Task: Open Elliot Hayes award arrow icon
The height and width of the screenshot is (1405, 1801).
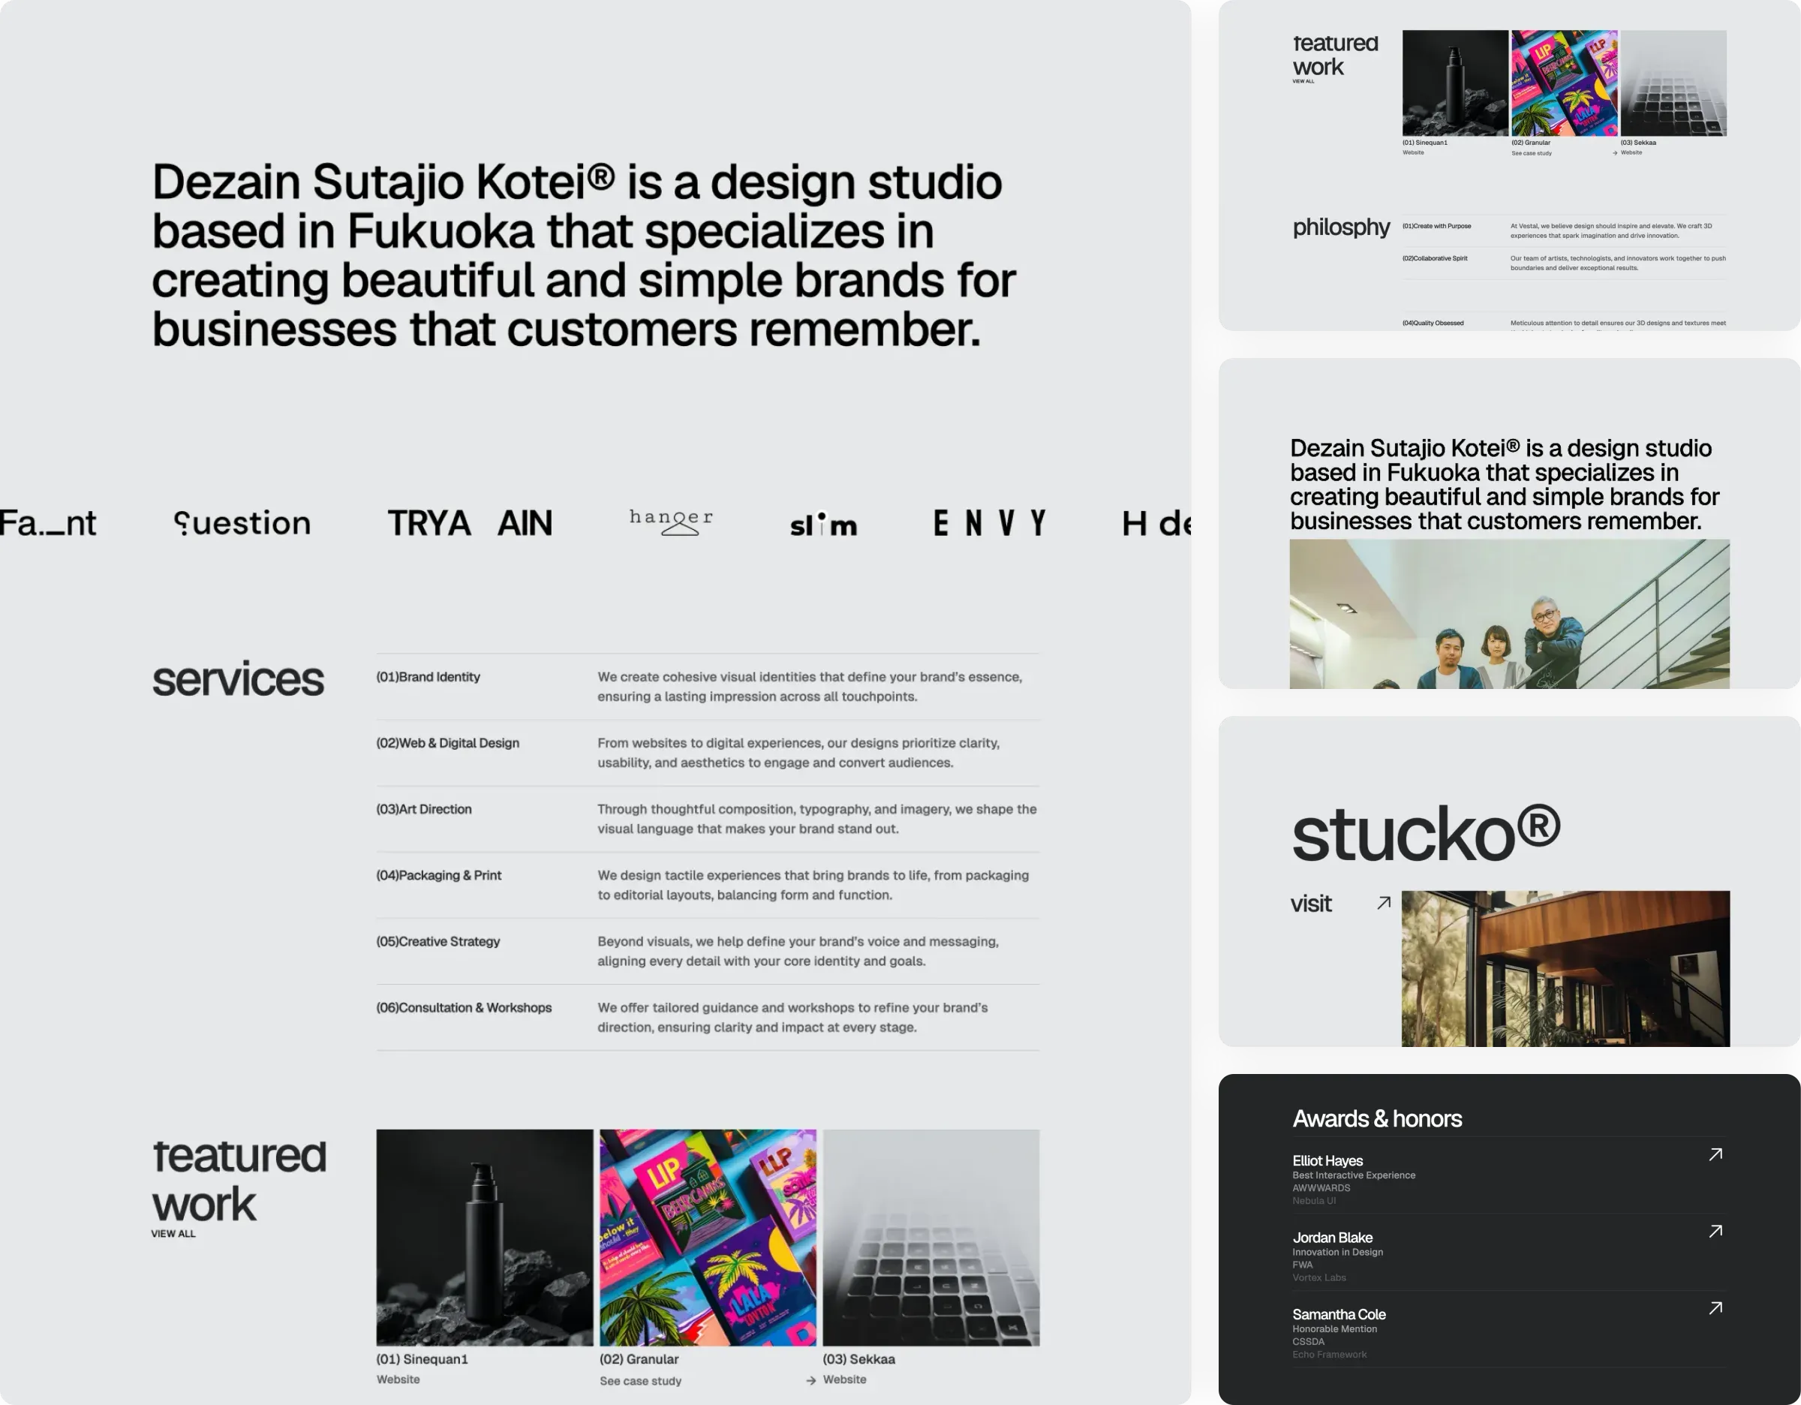Action: click(1715, 1154)
